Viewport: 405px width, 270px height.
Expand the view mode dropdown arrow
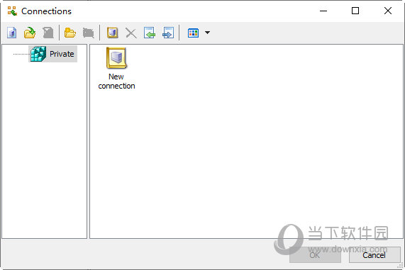click(207, 33)
